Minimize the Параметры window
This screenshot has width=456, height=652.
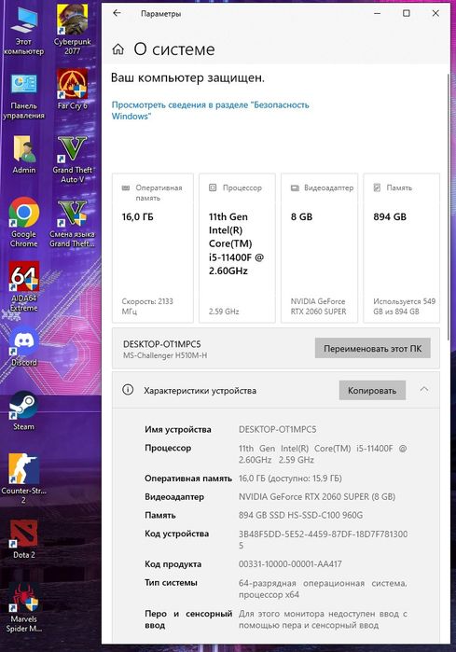pos(377,13)
